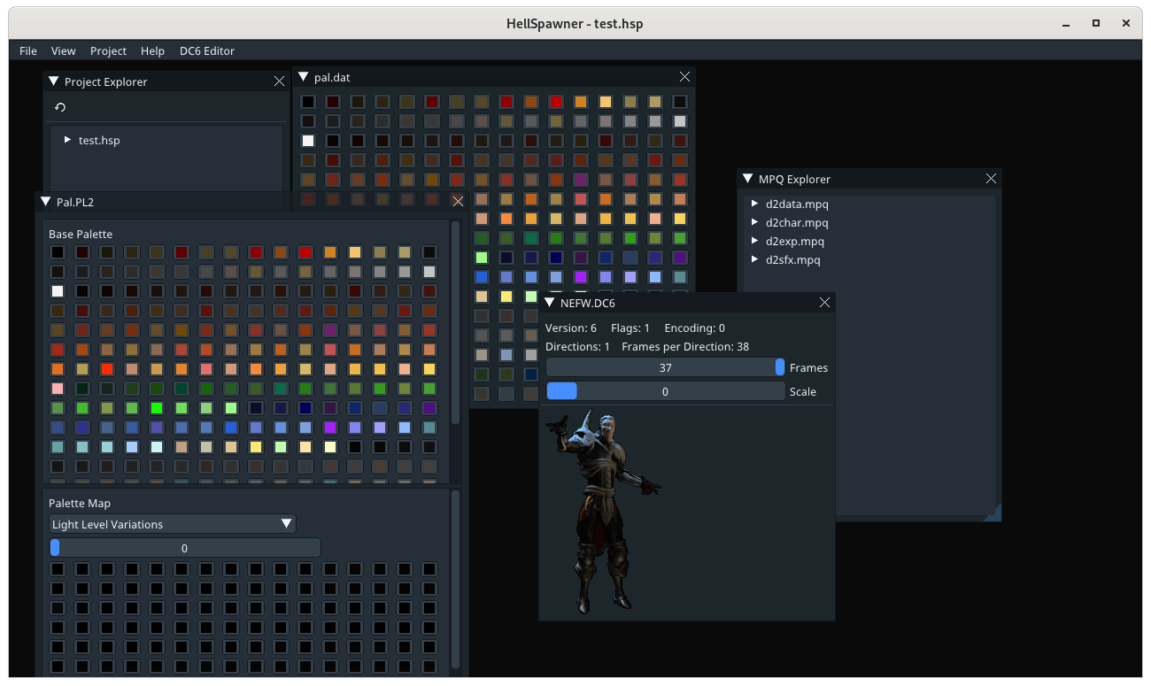The height and width of the screenshot is (686, 1151).
Task: Collapse the NEFW.DC6 window triangle
Action: pyautogui.click(x=549, y=303)
